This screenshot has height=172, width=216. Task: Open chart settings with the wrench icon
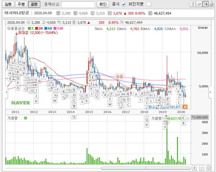[x=193, y=4]
